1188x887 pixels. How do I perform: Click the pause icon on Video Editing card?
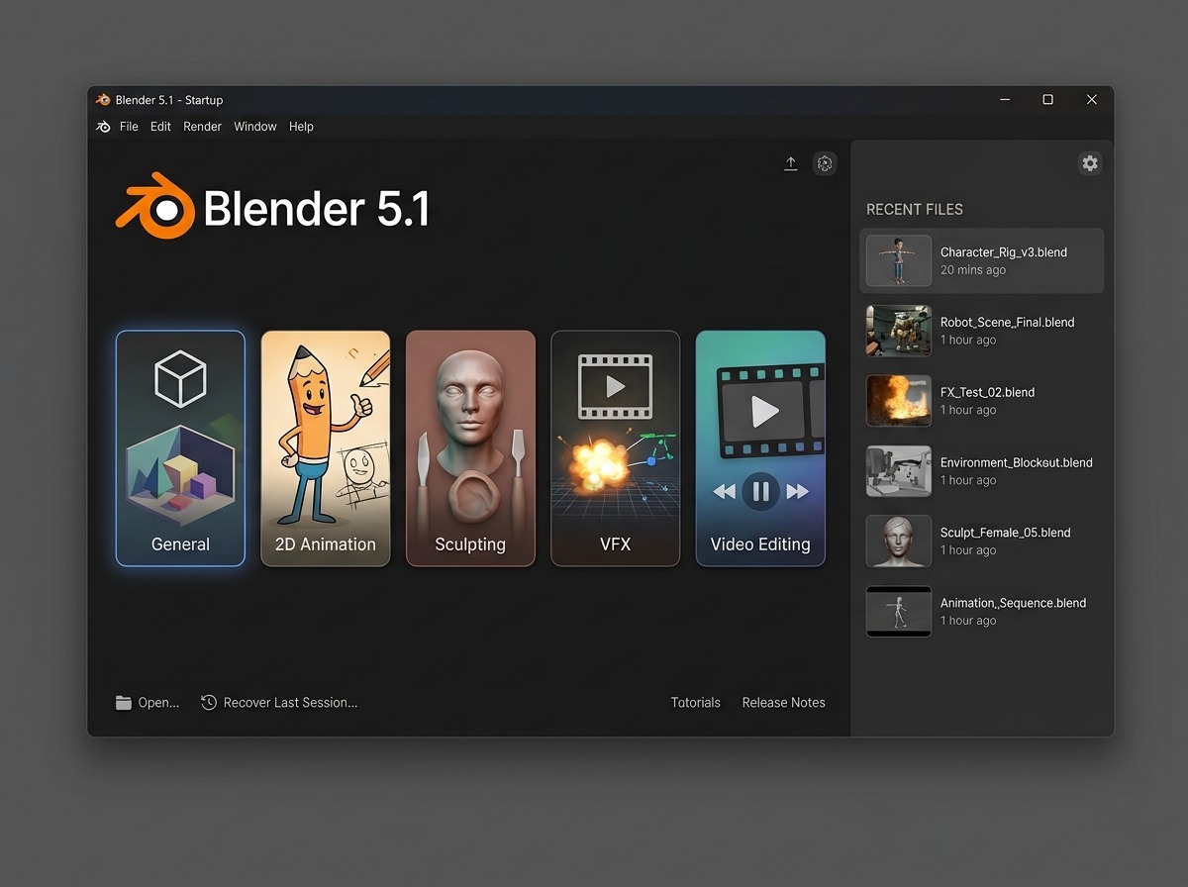click(760, 491)
